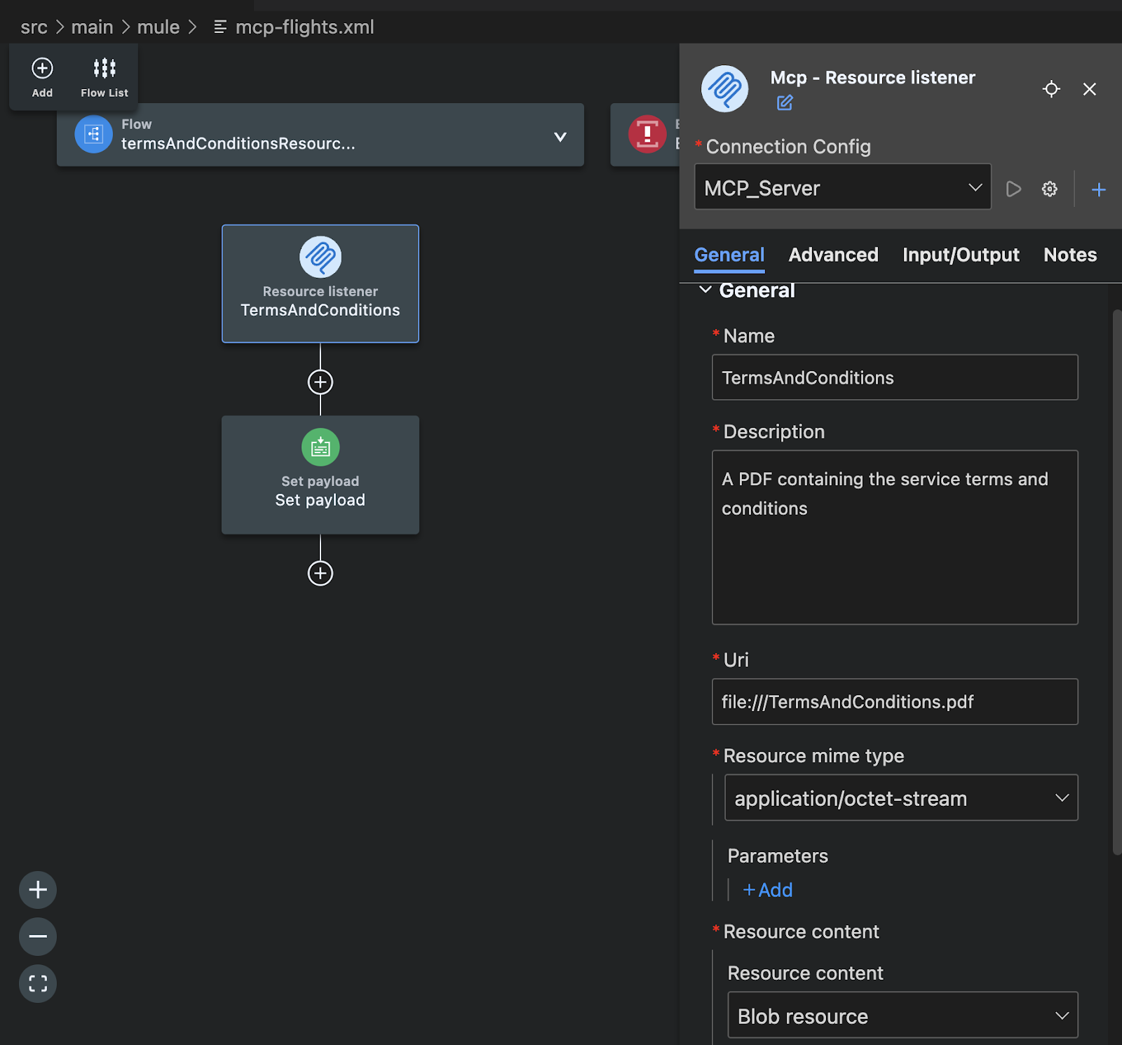The image size is (1122, 1045).
Task: Open the MCP_Server connection dropdown
Action: [974, 187]
